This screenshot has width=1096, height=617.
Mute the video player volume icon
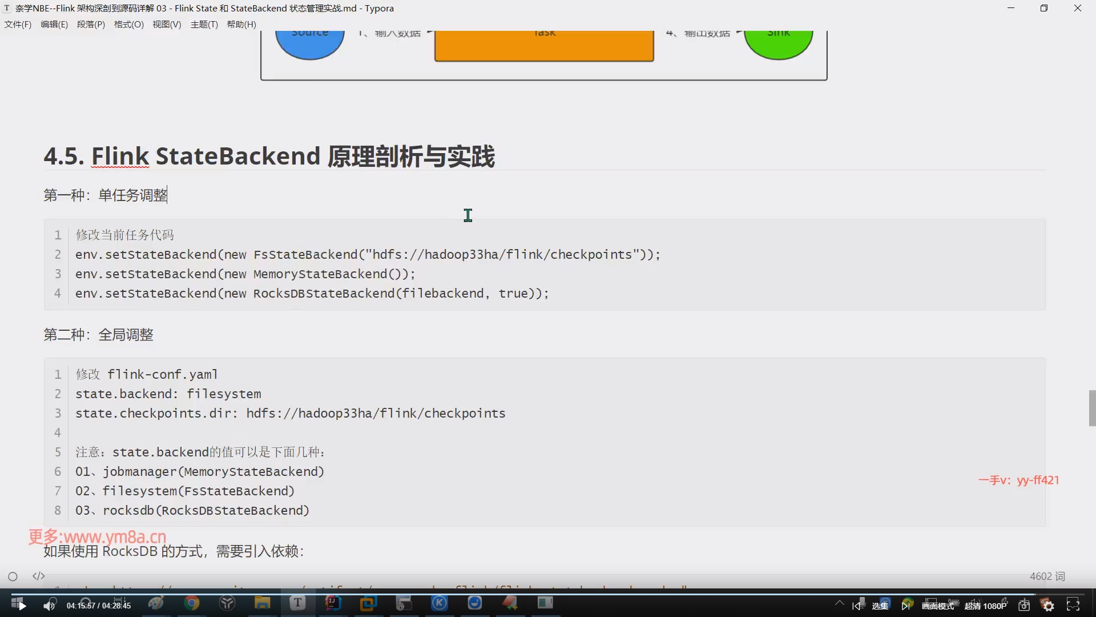tap(50, 606)
